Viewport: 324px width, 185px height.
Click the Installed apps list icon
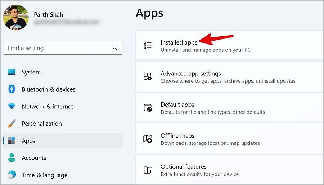coord(148,45)
